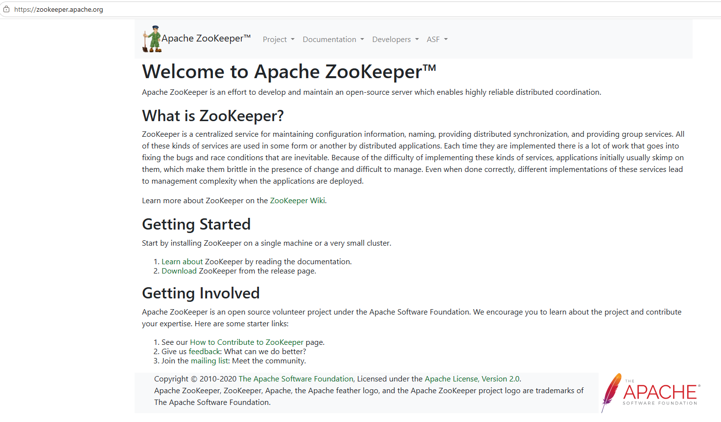
Task: Expand the ASF dropdown menu
Action: coord(437,39)
